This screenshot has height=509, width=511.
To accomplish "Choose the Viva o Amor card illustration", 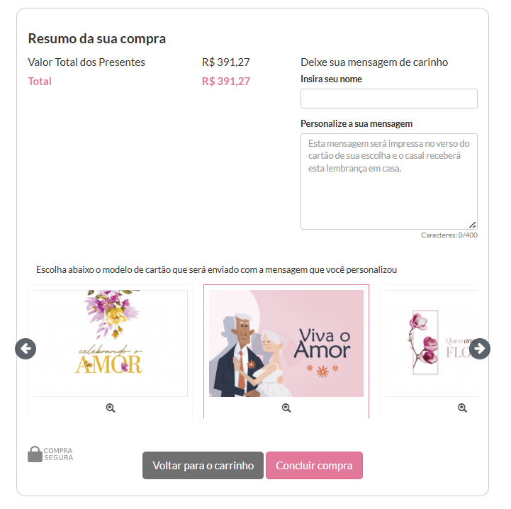I will (286, 343).
